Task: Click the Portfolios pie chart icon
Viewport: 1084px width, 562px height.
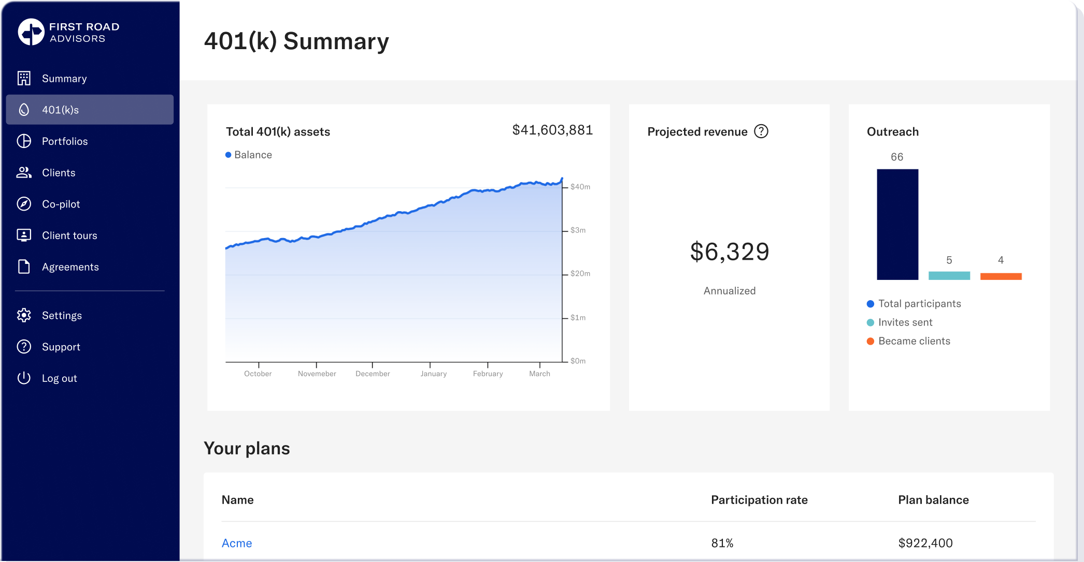Action: [24, 141]
